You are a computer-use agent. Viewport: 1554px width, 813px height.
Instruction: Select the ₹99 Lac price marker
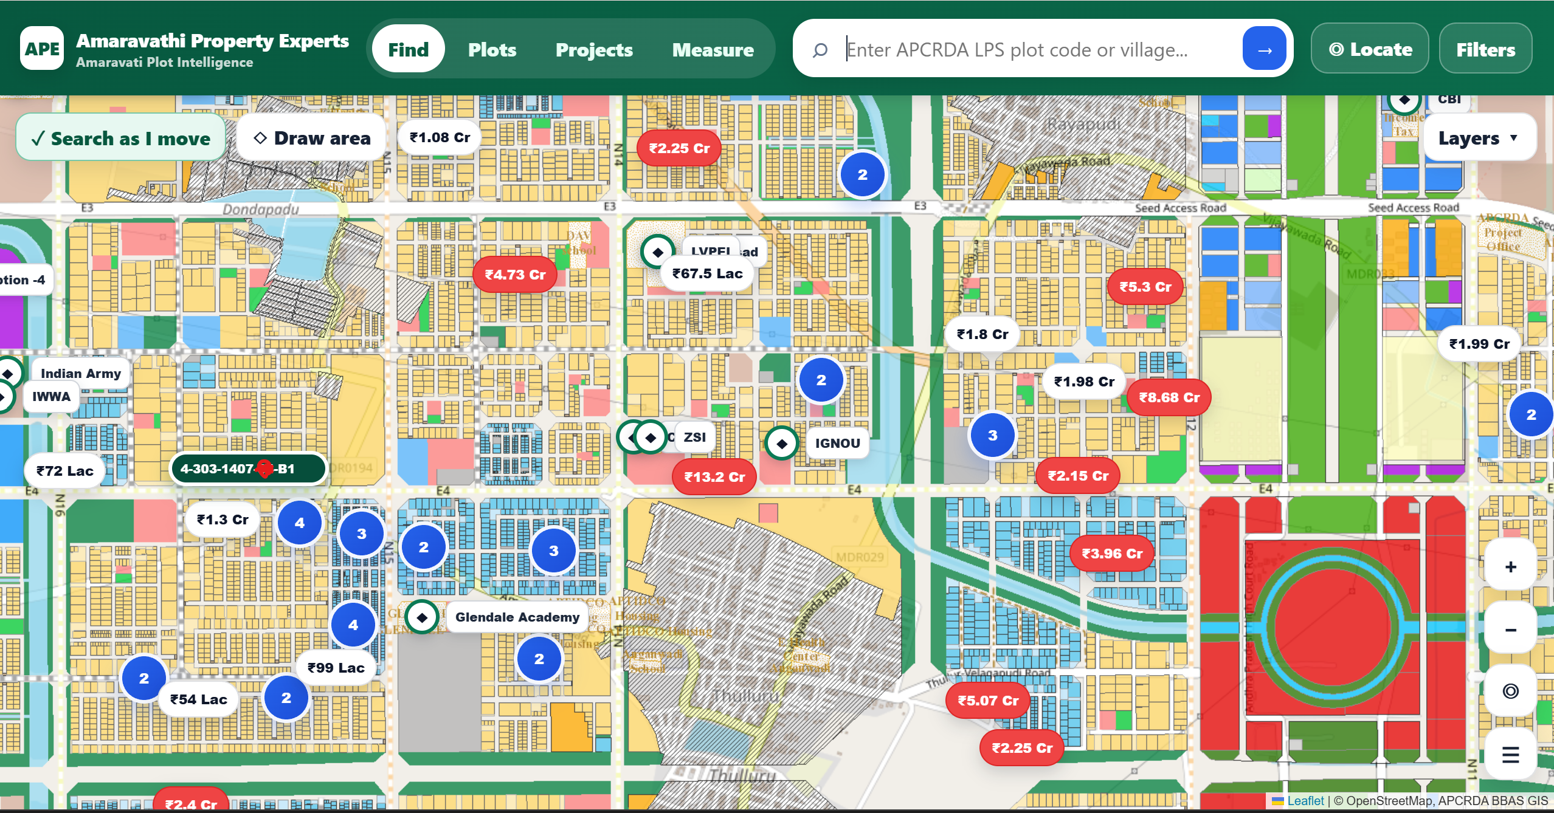tap(336, 668)
